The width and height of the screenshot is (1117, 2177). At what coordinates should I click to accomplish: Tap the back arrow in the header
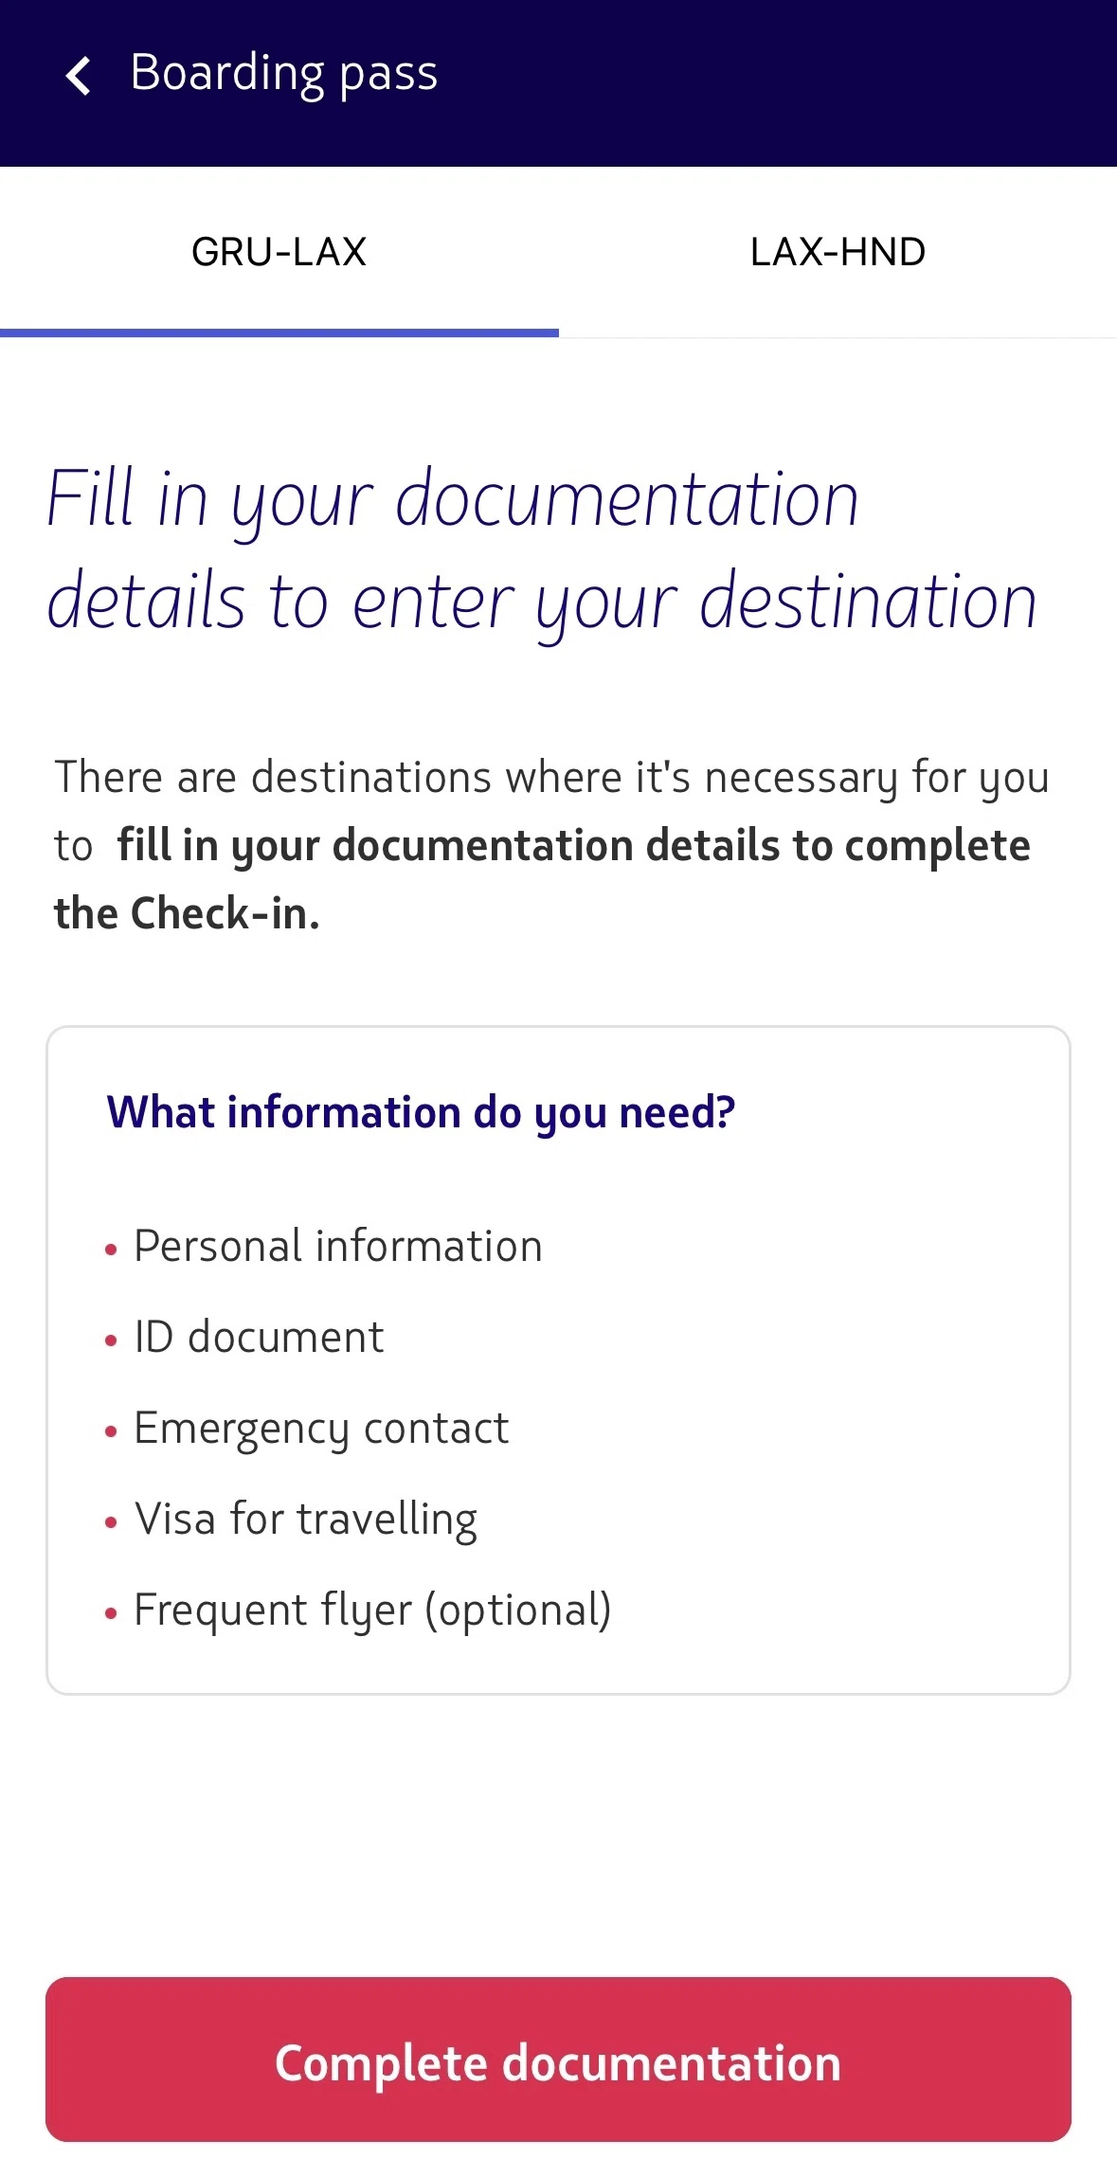point(79,76)
